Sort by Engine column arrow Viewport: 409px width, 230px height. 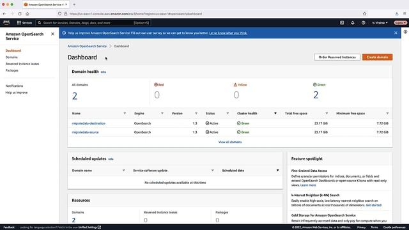click(x=162, y=114)
